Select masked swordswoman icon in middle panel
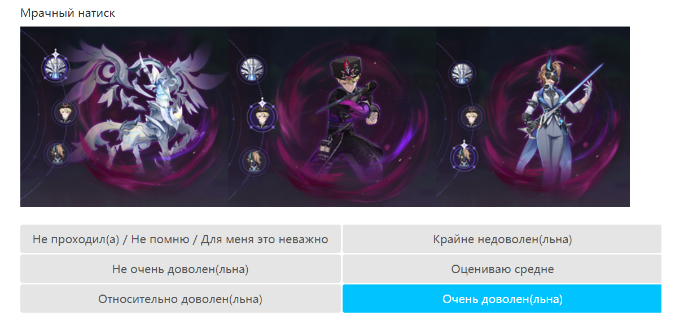The image size is (675, 320). click(x=253, y=161)
